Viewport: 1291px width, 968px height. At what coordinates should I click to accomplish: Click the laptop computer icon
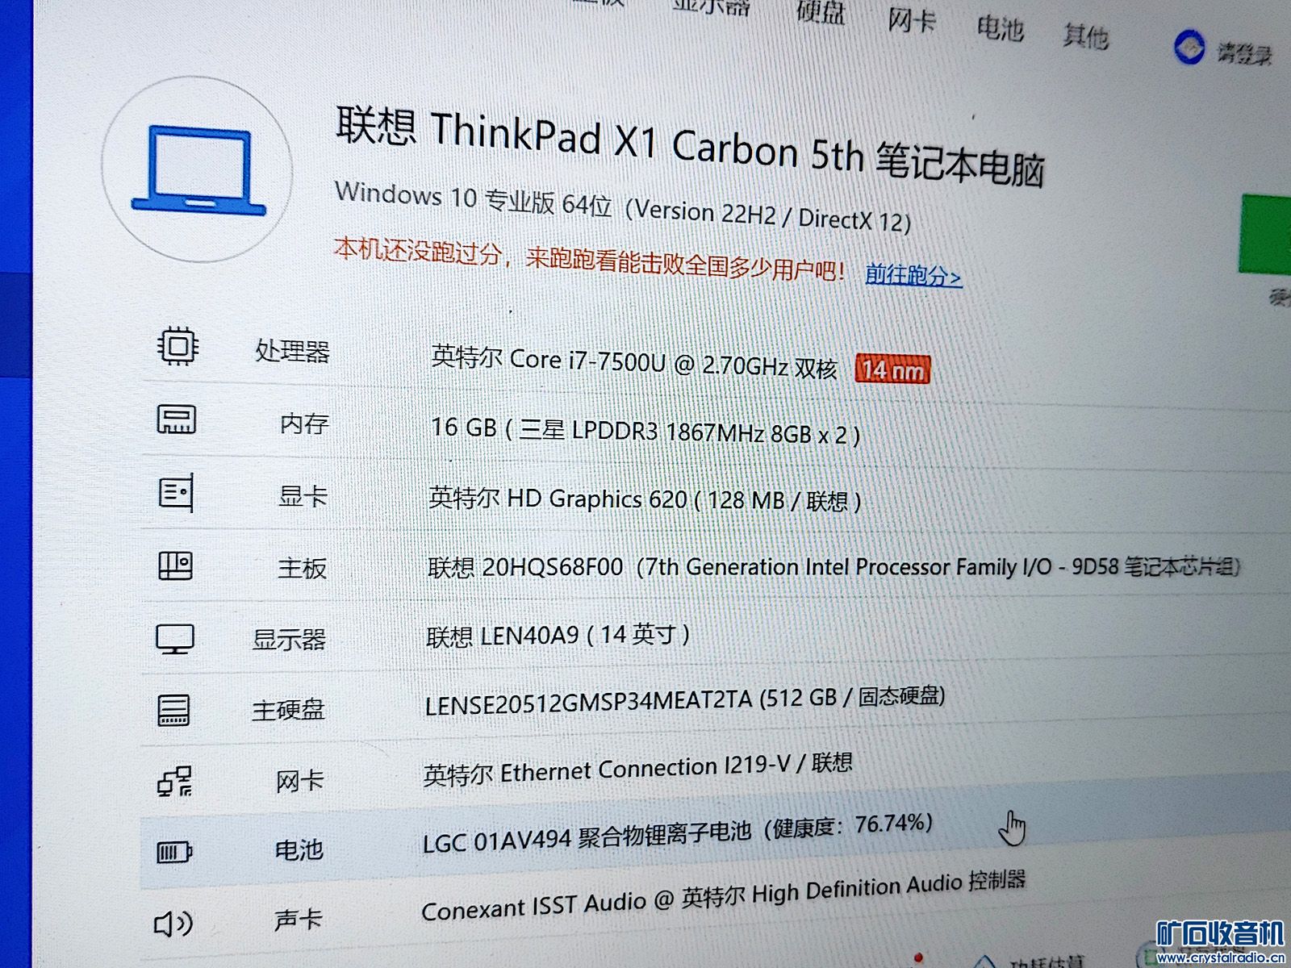[x=198, y=169]
